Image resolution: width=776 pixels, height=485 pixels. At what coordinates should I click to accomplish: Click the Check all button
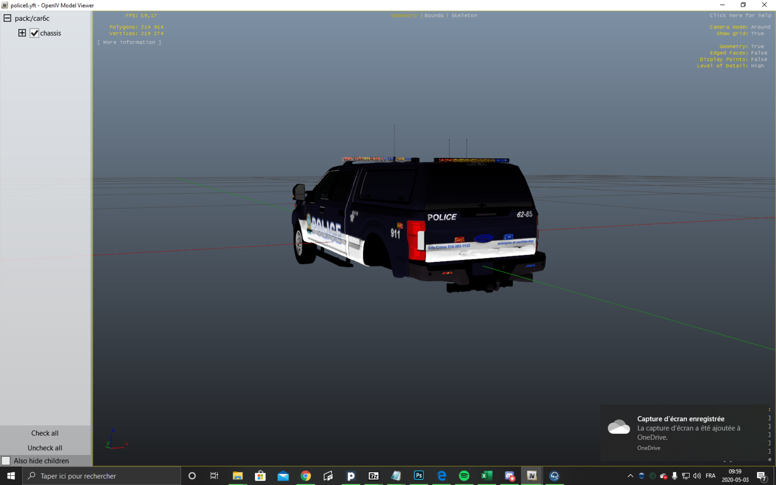[45, 433]
